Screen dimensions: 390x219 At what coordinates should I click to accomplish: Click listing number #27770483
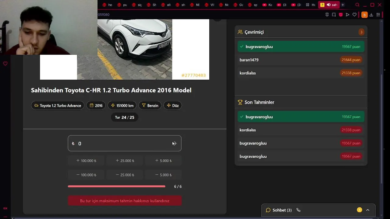click(193, 75)
